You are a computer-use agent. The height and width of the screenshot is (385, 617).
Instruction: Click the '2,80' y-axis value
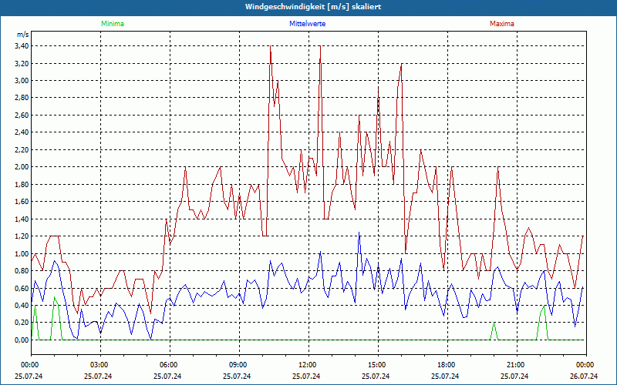coord(22,98)
